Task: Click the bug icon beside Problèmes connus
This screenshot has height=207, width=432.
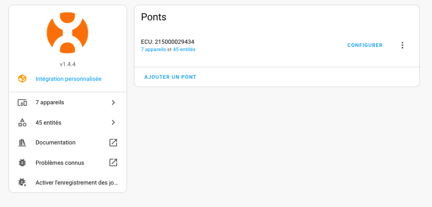Action: pos(22,163)
